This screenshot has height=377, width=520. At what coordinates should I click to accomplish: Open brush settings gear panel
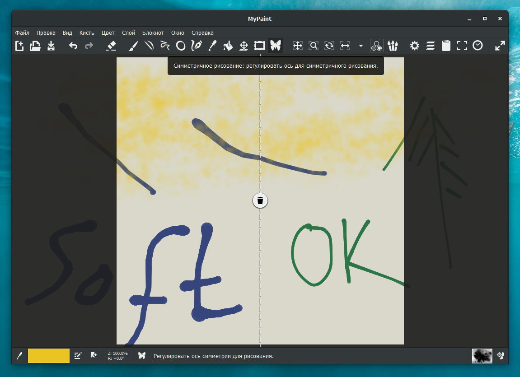click(415, 46)
